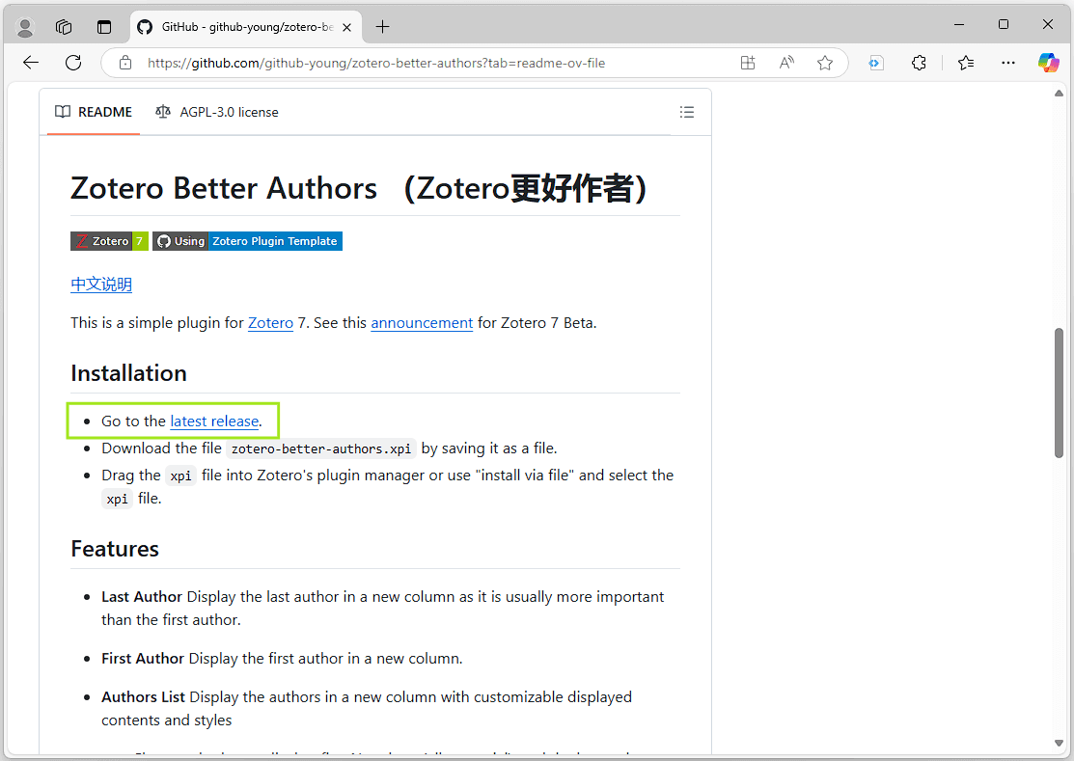Reload the current GitHub page
Viewport: 1074px width, 761px height.
73,62
